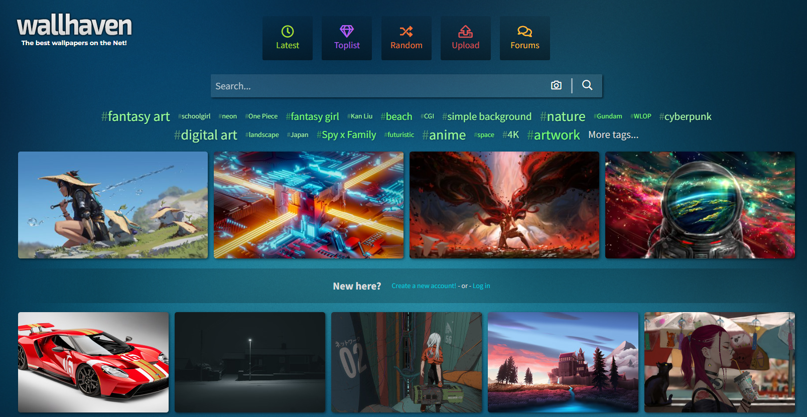The height and width of the screenshot is (417, 807).
Task: Open the #Kan Liu tag
Action: pyautogui.click(x=360, y=116)
